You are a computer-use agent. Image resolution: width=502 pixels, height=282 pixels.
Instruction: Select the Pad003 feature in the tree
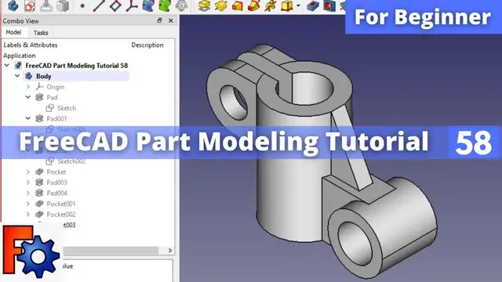click(x=56, y=183)
